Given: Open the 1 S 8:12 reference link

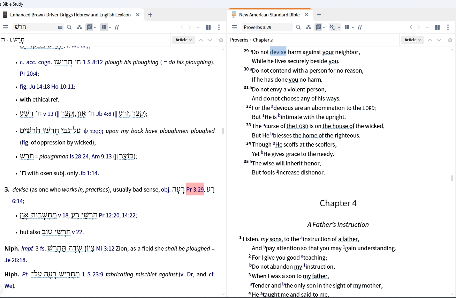Looking at the screenshot, I should (x=93, y=62).
